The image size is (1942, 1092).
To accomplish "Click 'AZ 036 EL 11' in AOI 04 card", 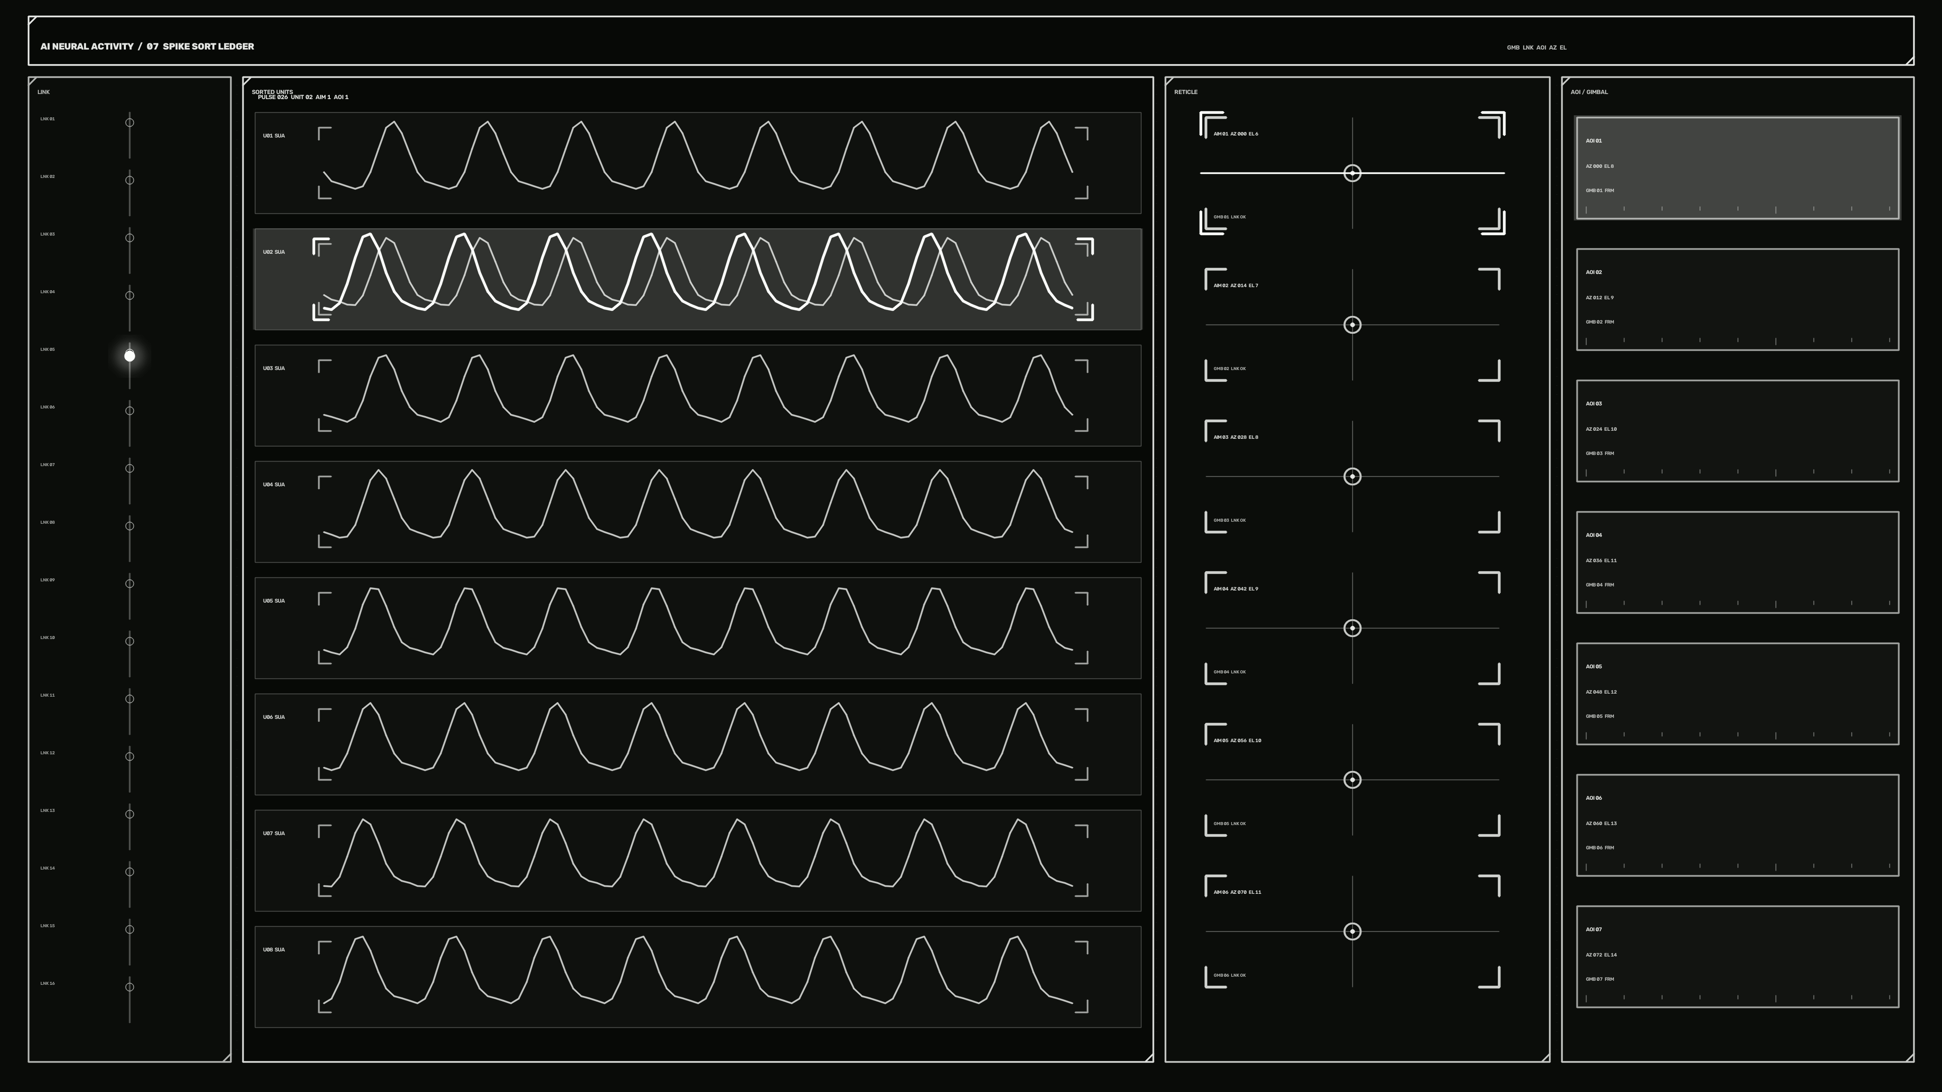I will click(1601, 561).
